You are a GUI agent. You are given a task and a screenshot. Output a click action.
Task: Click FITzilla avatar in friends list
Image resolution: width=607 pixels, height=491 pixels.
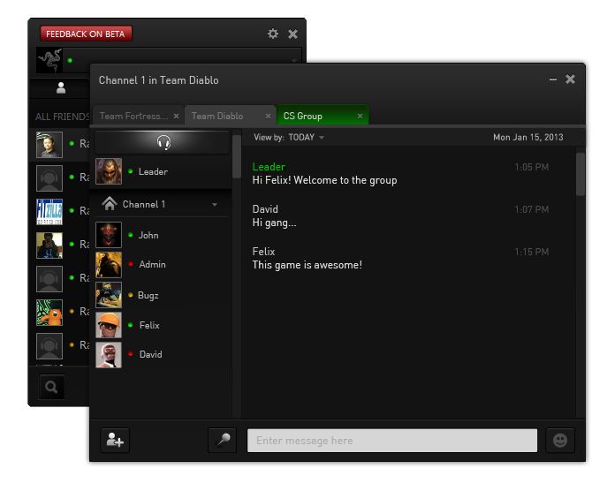[49, 212]
